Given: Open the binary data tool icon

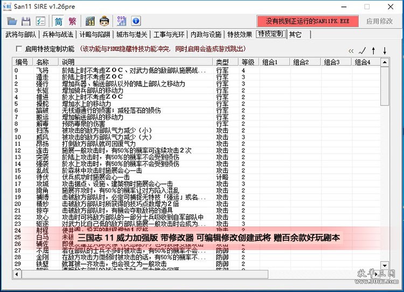Looking at the screenshot, I should pos(121,21).
